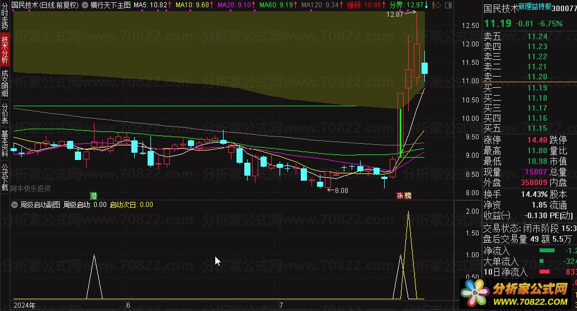The height and width of the screenshot is (311, 577).
Task: Click the red 10日净流入 bar
Action: tap(544, 272)
